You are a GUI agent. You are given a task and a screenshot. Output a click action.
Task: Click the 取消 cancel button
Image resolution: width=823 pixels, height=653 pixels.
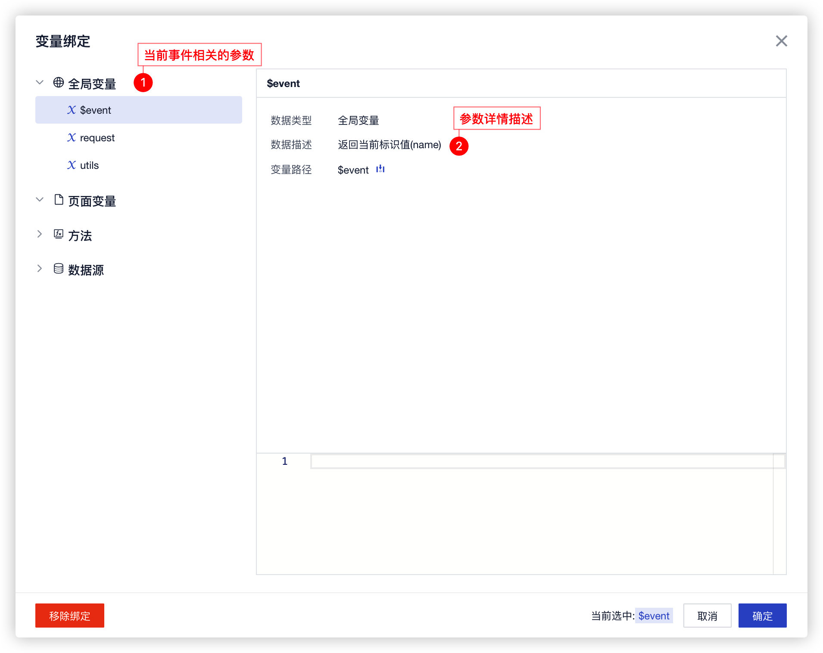coord(707,616)
